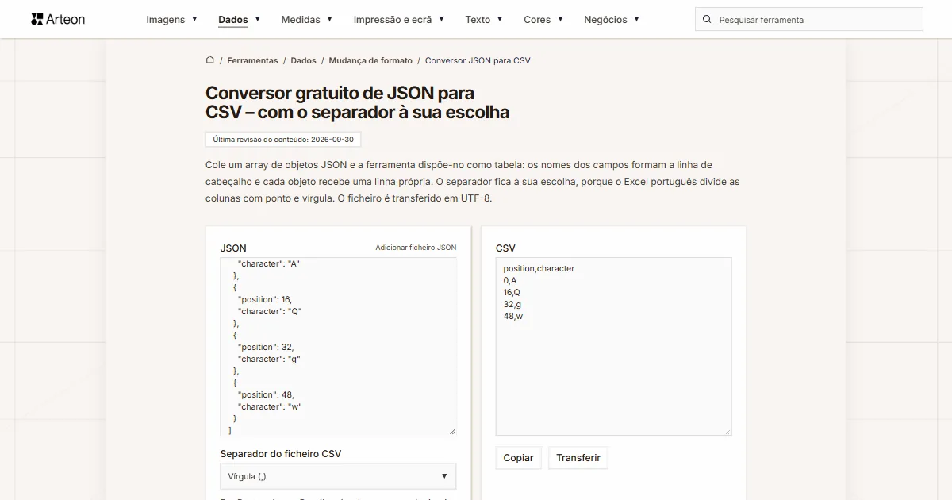Click the CSV header line position,character
This screenshot has height=500, width=952.
point(539,268)
